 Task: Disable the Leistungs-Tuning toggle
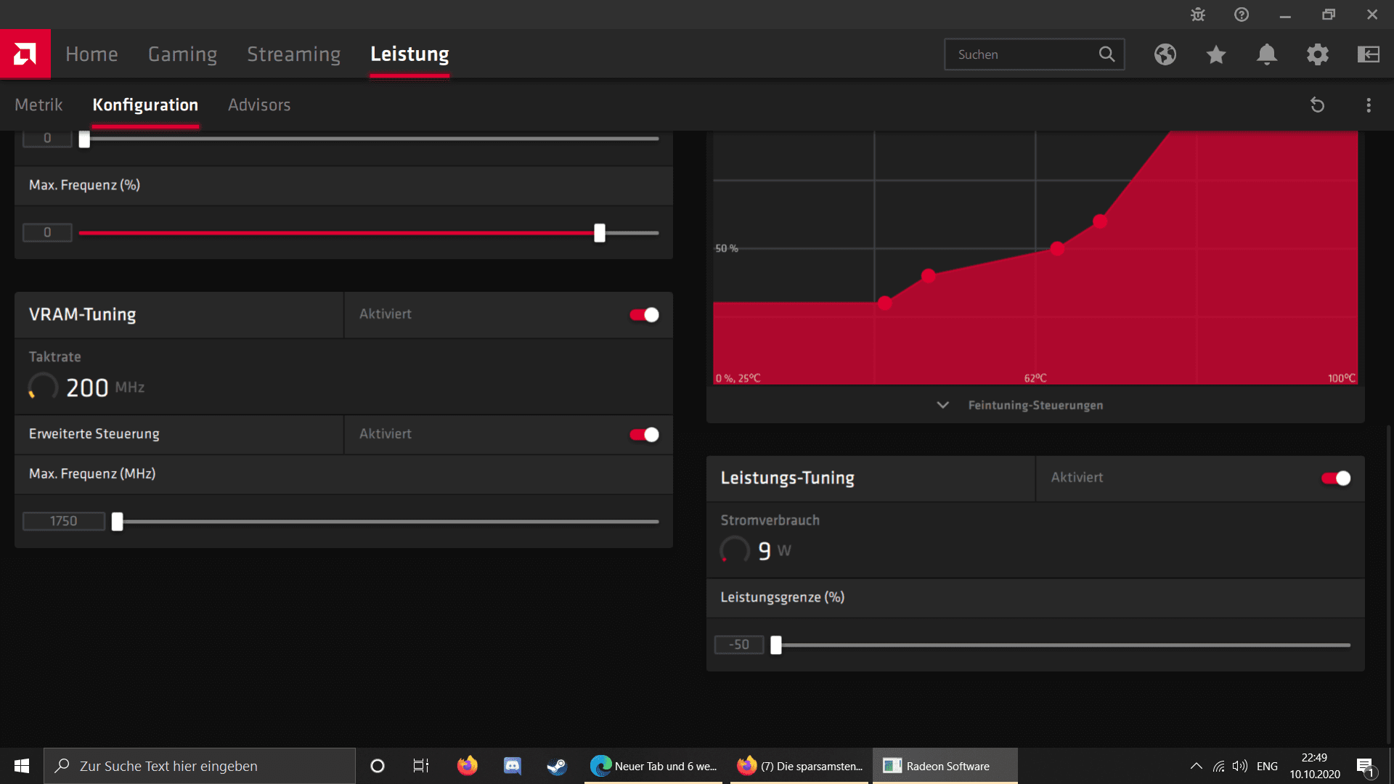(1335, 478)
